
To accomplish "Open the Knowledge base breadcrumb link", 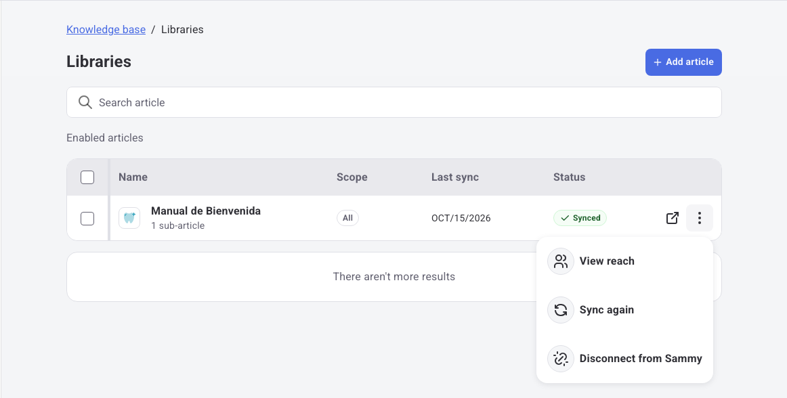I will pyautogui.click(x=106, y=30).
